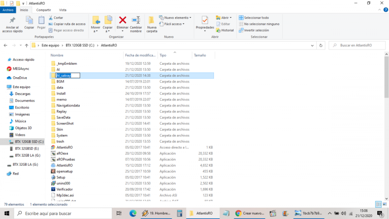Viewport: 389px width, 219px height.
Task: Open Microsoft Edge from the taskbar
Action: click(x=133, y=213)
